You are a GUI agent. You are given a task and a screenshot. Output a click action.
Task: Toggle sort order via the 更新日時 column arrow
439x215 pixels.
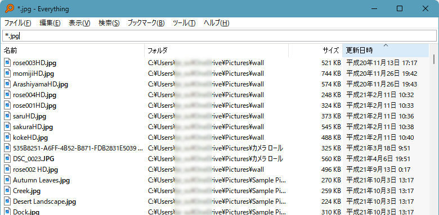coord(386,45)
